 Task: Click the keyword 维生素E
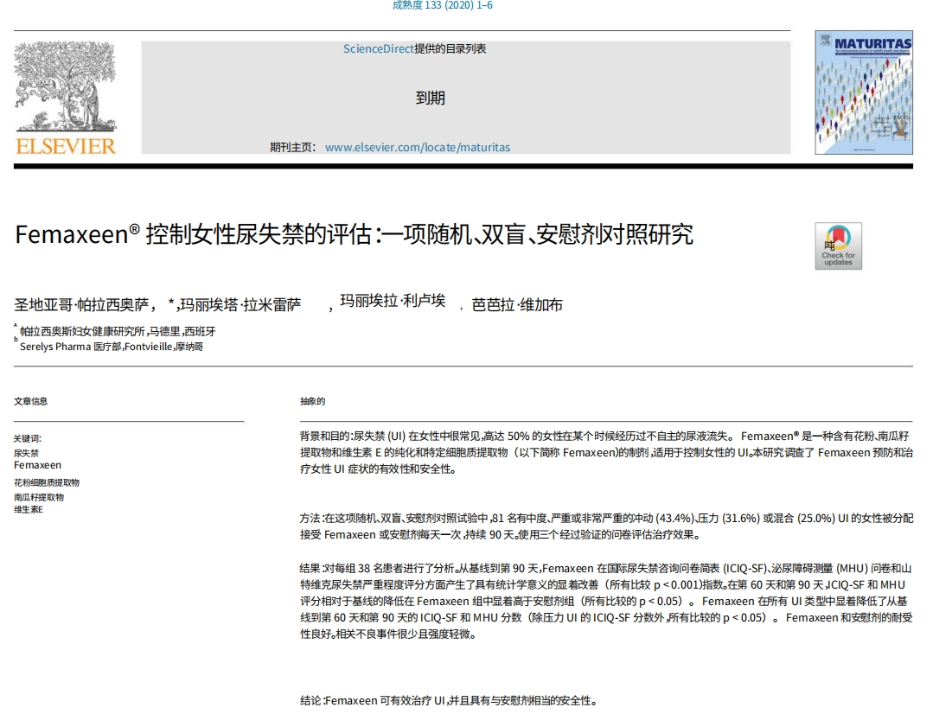point(29,509)
